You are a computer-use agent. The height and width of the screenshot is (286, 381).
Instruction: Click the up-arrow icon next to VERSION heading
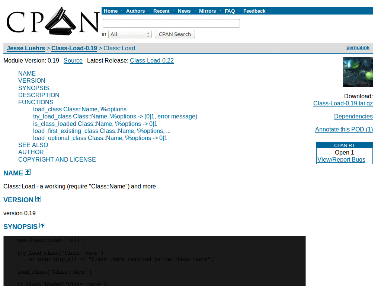[38, 199]
